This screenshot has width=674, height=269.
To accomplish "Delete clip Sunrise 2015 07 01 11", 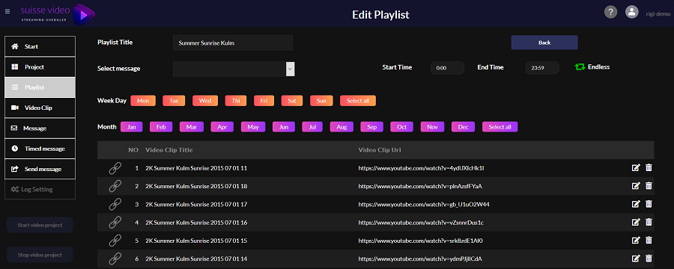I will click(649, 168).
